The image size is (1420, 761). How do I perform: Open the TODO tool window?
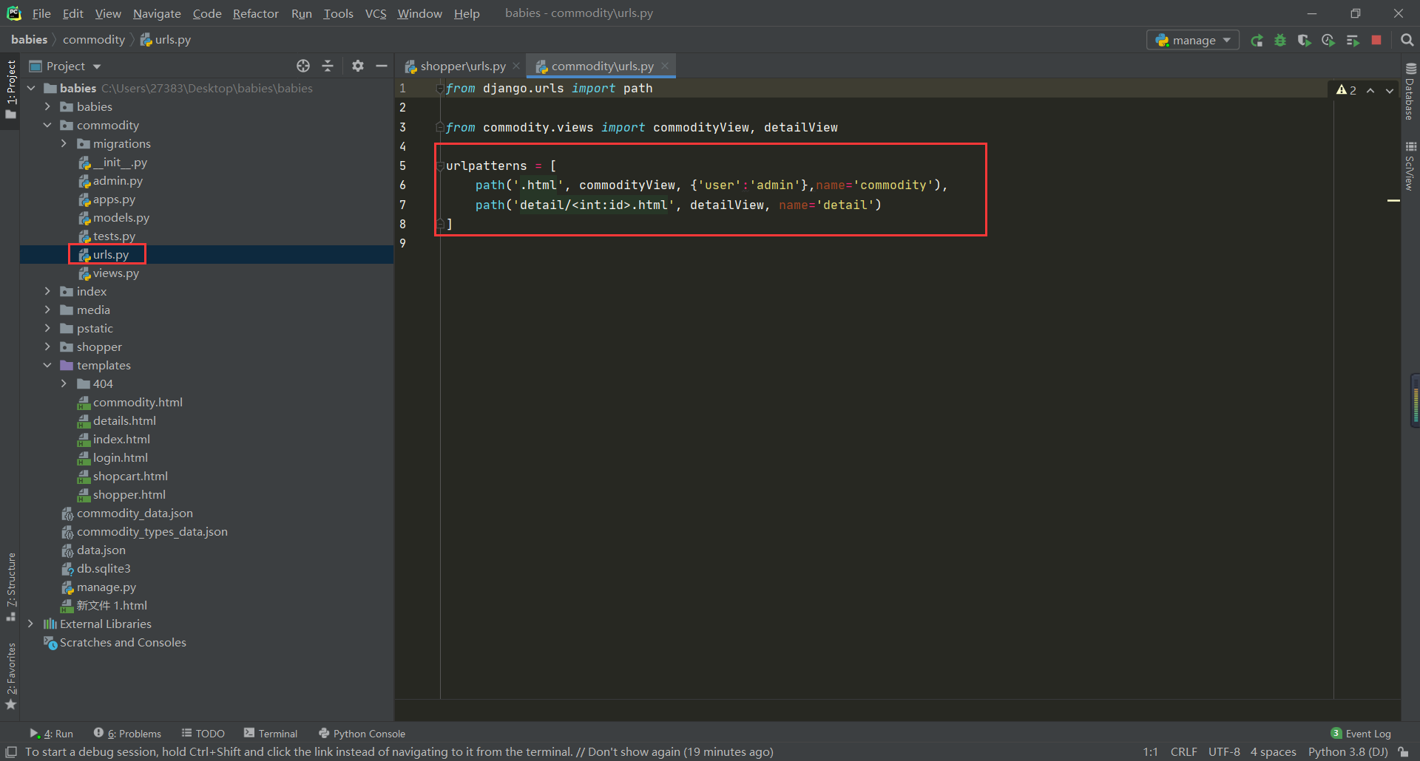[203, 734]
